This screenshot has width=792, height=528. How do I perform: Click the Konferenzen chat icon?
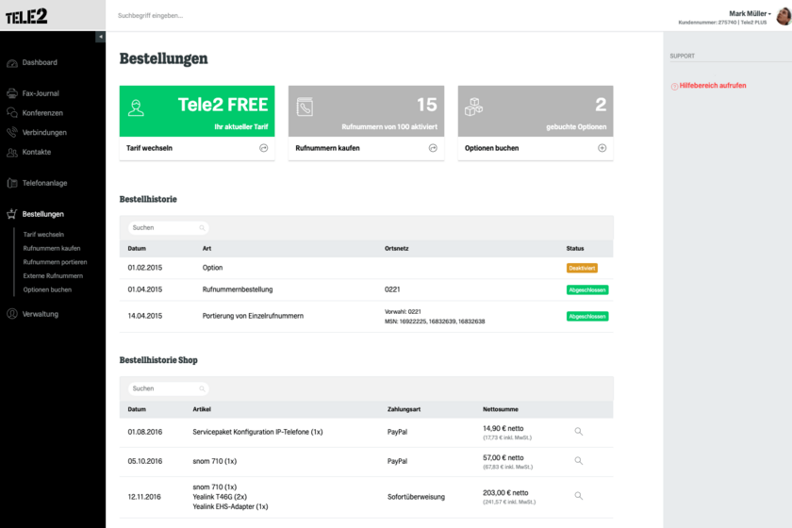tap(12, 113)
